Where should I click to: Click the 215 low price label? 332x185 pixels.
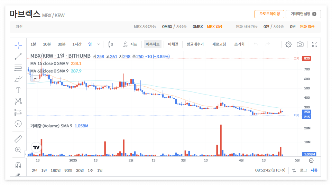pyautogui.click(x=307, y=117)
